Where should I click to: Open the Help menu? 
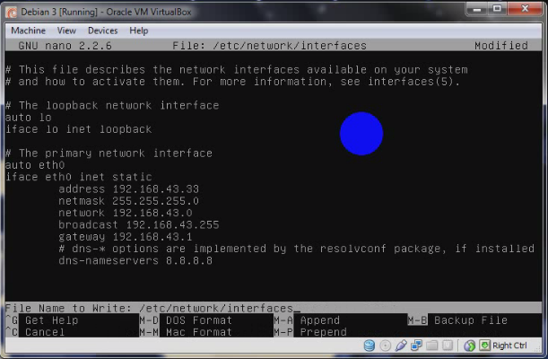tap(139, 31)
